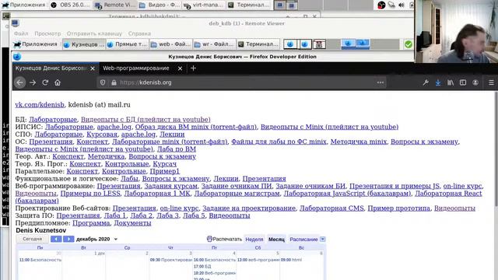498x280 pixels.
Task: View site security padlock details
Action: (x=114, y=82)
